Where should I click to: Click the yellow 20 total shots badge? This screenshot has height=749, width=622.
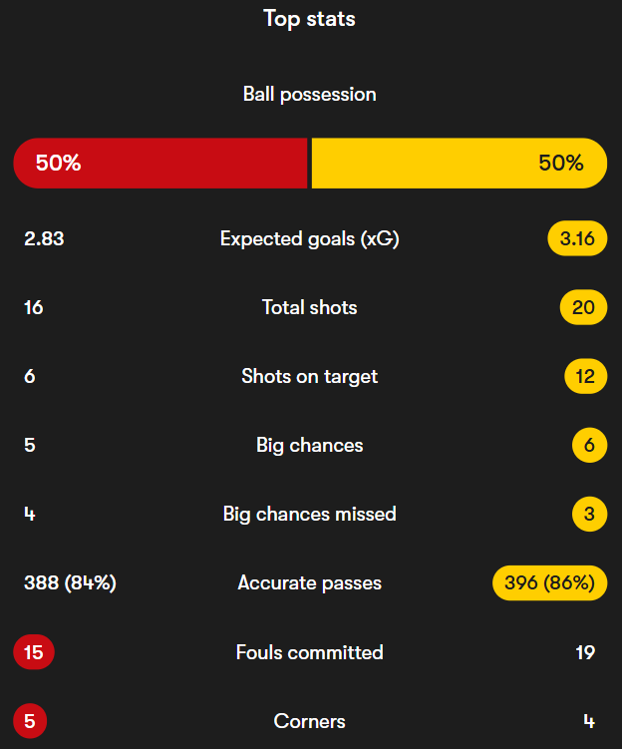(x=583, y=308)
